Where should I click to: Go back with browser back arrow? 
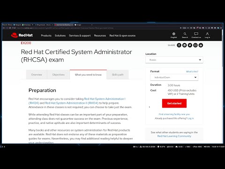click(x=4, y=28)
